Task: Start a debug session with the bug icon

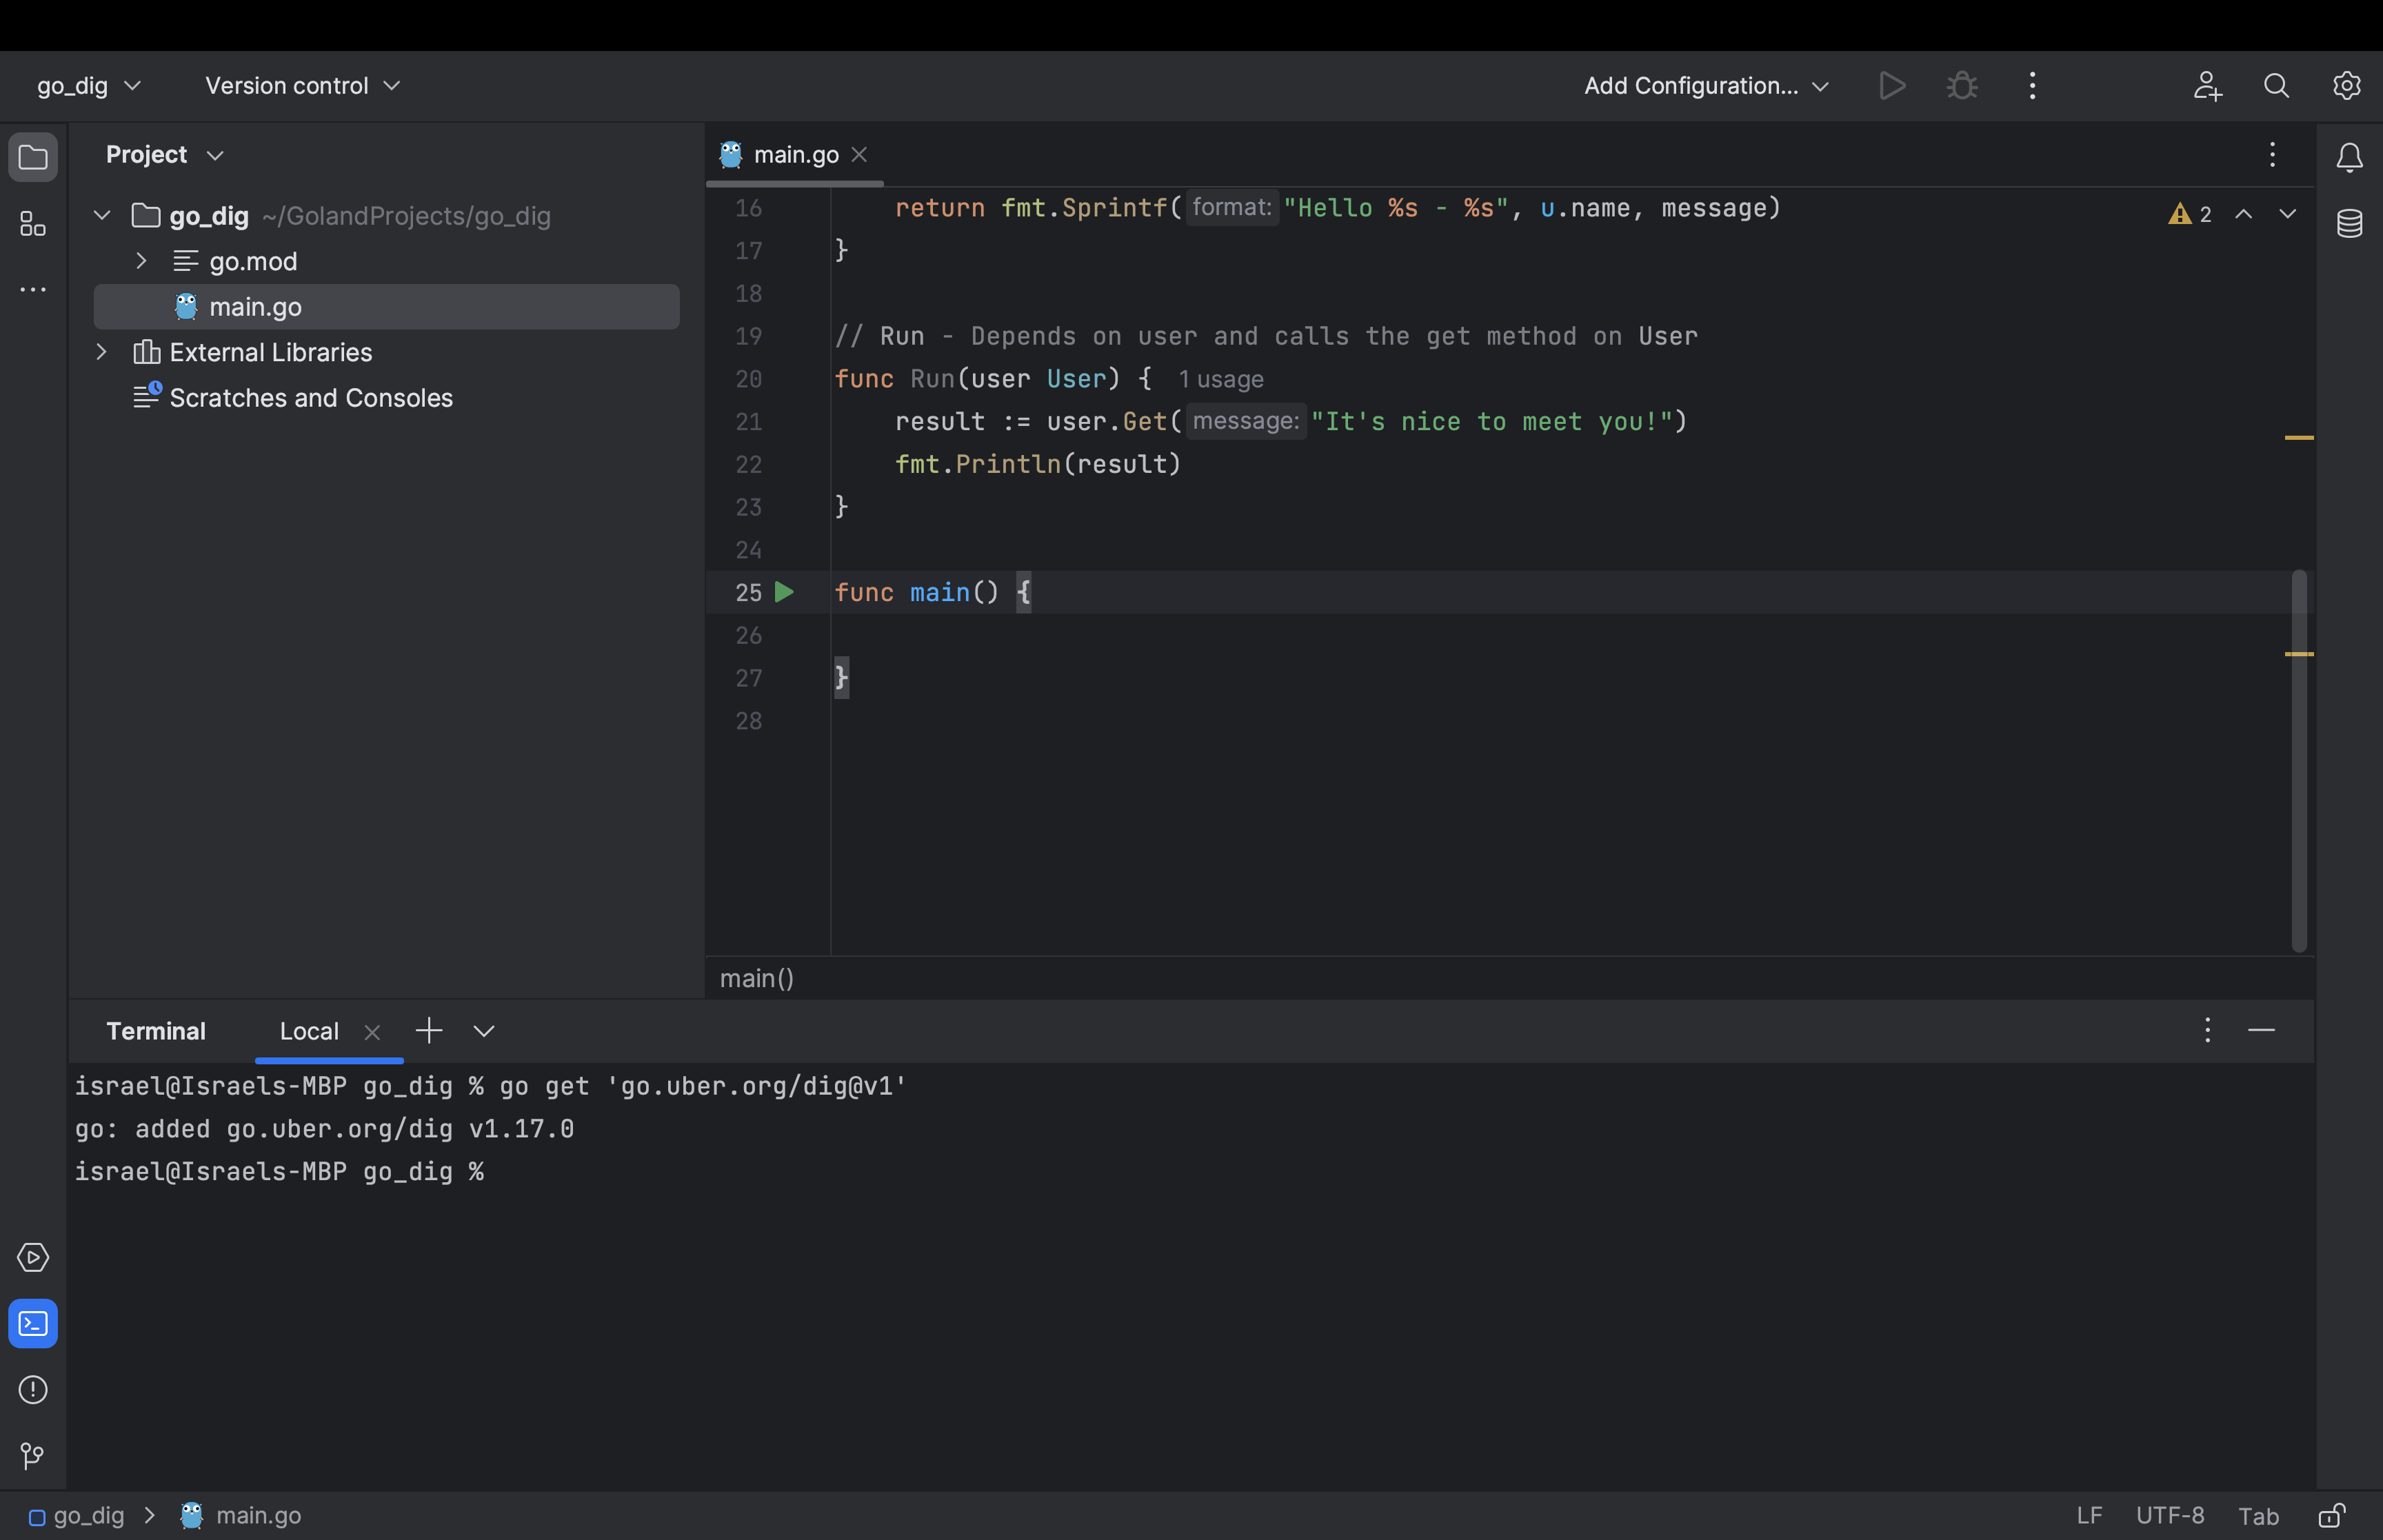Action: point(1961,85)
